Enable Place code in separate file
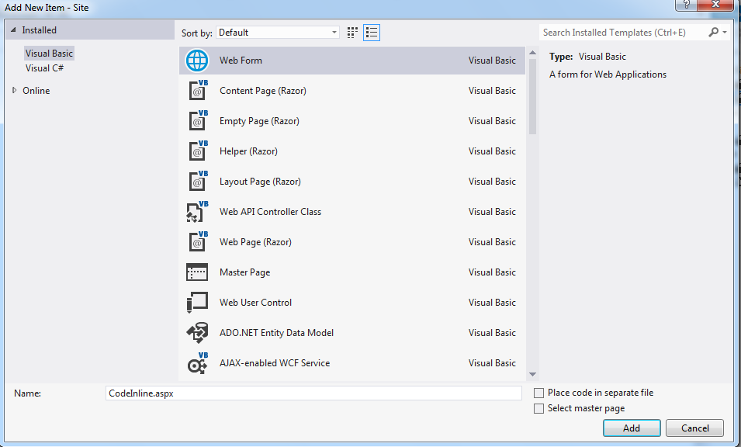741x447 pixels. (538, 393)
